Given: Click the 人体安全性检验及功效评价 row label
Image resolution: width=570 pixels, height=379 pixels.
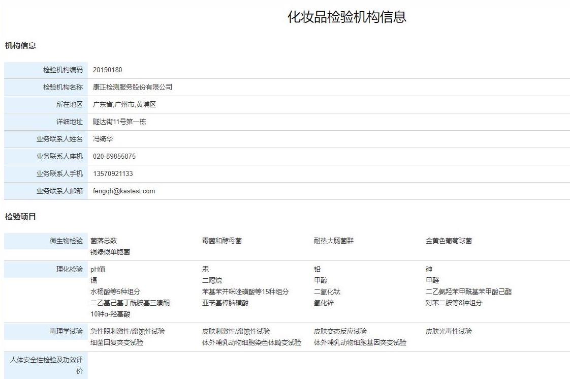Looking at the screenshot, I should pyautogui.click(x=46, y=365).
